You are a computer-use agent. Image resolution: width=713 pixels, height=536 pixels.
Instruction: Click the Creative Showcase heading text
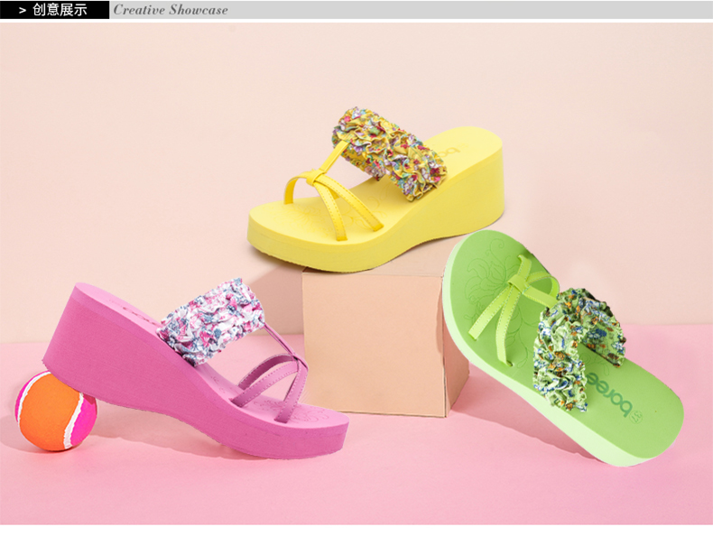(171, 10)
